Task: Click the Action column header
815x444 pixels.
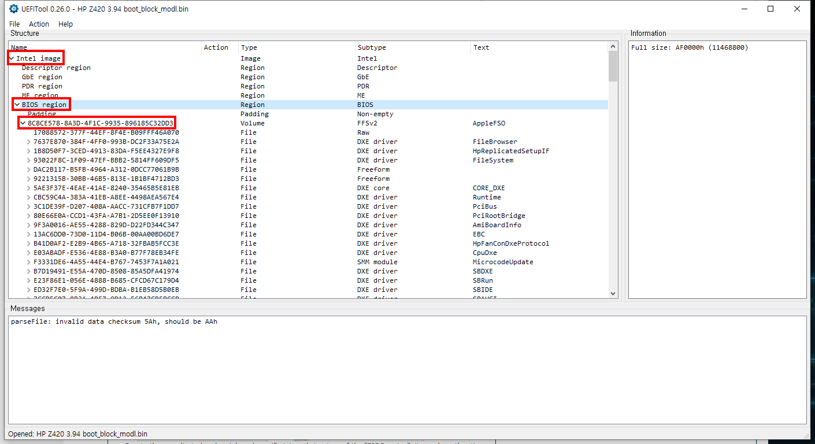Action: point(220,47)
